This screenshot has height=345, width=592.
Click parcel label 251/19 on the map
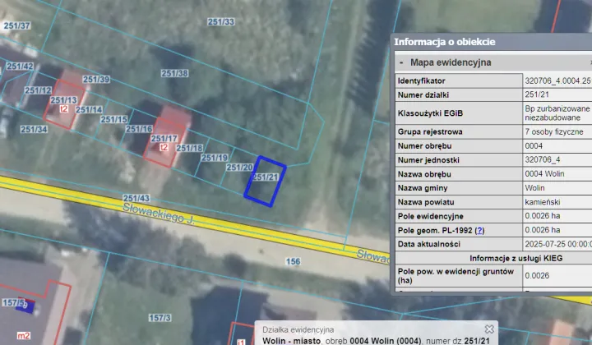pyautogui.click(x=215, y=158)
